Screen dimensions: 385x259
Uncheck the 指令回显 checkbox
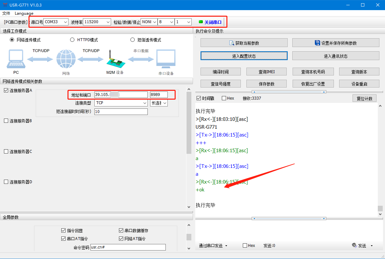(x=64, y=231)
